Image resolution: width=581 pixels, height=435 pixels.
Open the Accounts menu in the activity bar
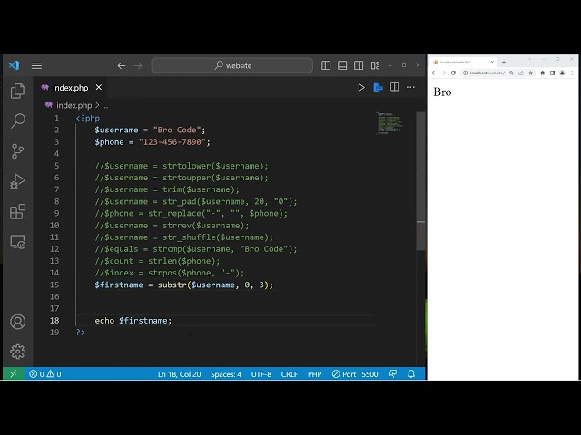click(x=17, y=322)
